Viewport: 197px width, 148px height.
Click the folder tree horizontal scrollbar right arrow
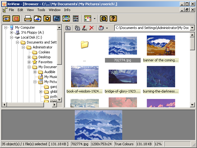coord(55,105)
